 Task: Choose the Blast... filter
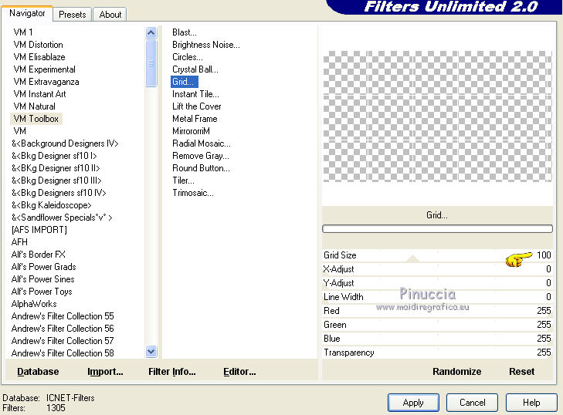185,32
